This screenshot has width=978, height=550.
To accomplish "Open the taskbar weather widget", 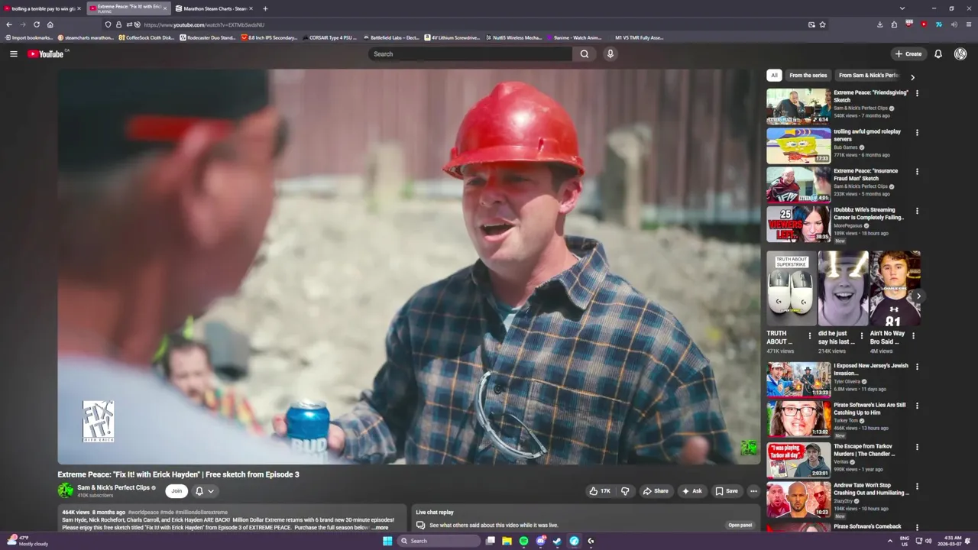I will pos(28,541).
